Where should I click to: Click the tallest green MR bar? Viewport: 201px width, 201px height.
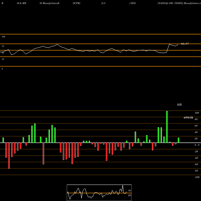(x=167, y=127)
